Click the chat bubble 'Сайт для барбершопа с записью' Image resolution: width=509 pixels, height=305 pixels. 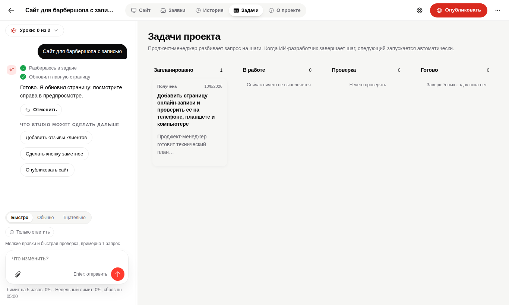pyautogui.click(x=82, y=52)
